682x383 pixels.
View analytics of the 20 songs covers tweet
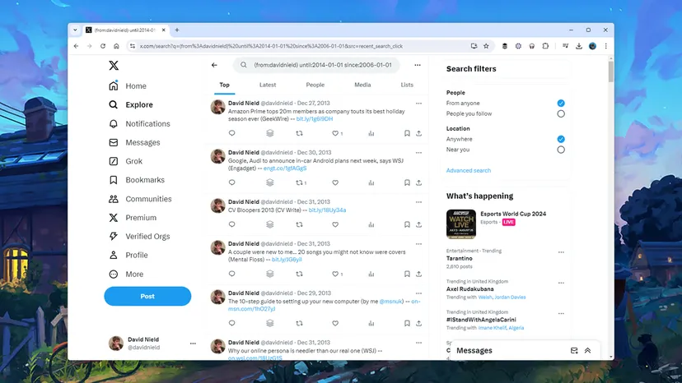(x=371, y=274)
